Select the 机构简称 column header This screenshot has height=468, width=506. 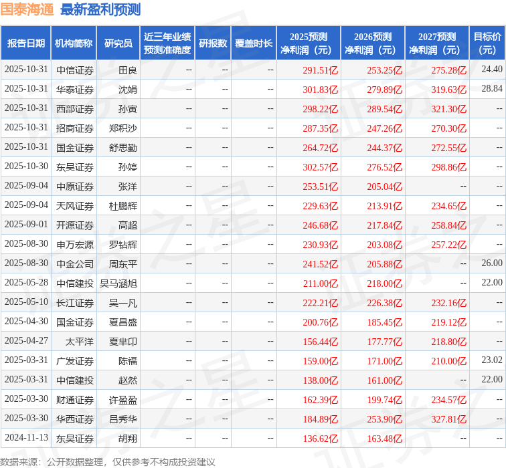(74, 43)
